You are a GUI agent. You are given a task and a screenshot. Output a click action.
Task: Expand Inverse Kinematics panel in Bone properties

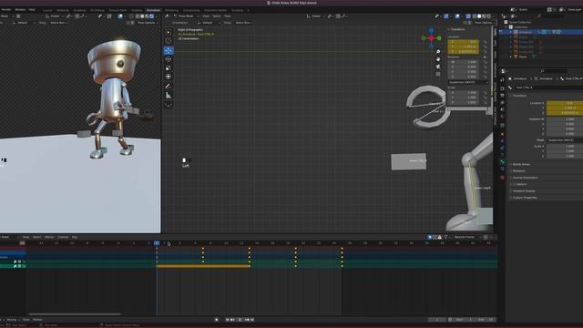pos(525,178)
